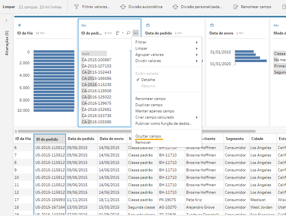Select the nulo value in ID do pedido
Image resolution: width=286 pixels, height=216 pixels.
(x=94, y=54)
